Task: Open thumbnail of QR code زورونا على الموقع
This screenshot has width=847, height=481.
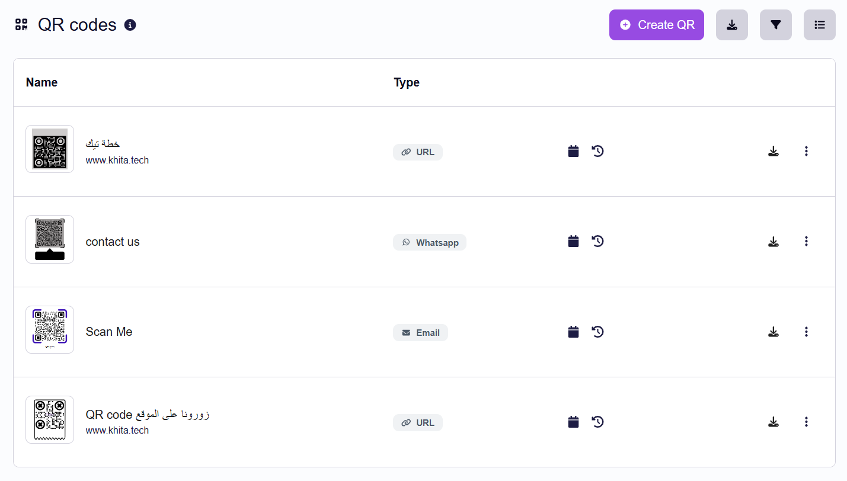Action: 50,419
